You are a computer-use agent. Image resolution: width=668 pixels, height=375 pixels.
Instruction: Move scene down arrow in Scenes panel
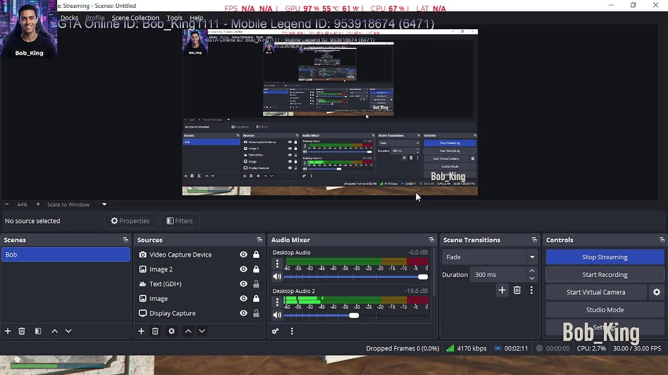68,331
